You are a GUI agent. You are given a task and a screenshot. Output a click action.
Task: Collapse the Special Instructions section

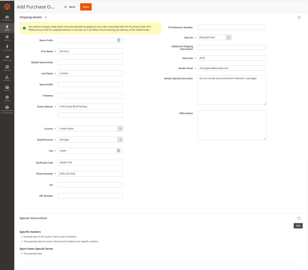tap(299, 218)
